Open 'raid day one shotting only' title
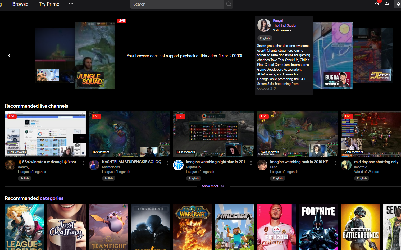This screenshot has height=250, width=401. point(376,162)
